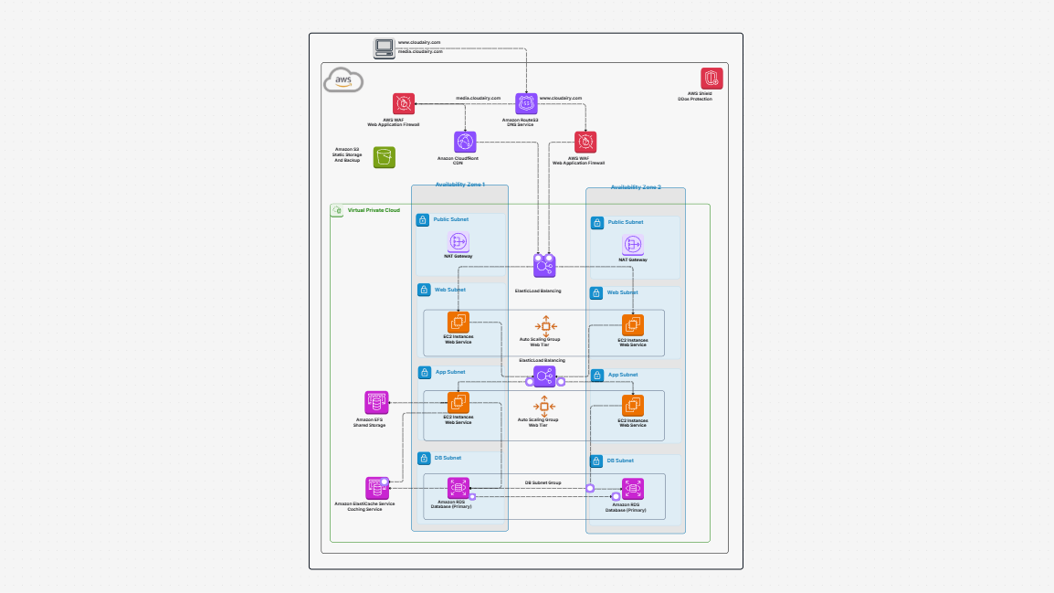
Task: Click lock icon of Zone 1 DB Subnet
Action: click(424, 459)
